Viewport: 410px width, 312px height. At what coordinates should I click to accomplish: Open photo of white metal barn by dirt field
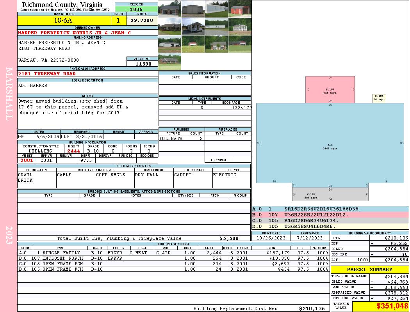point(169,44)
